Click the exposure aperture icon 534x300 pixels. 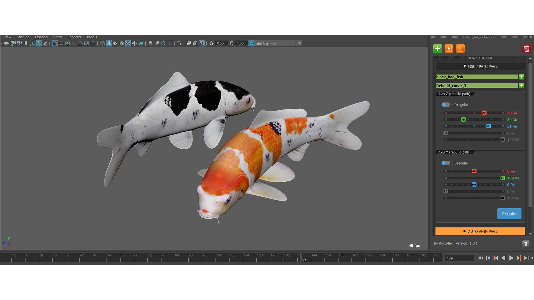[x=211, y=43]
